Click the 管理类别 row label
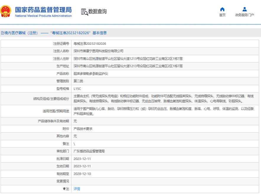 (x=63, y=81)
